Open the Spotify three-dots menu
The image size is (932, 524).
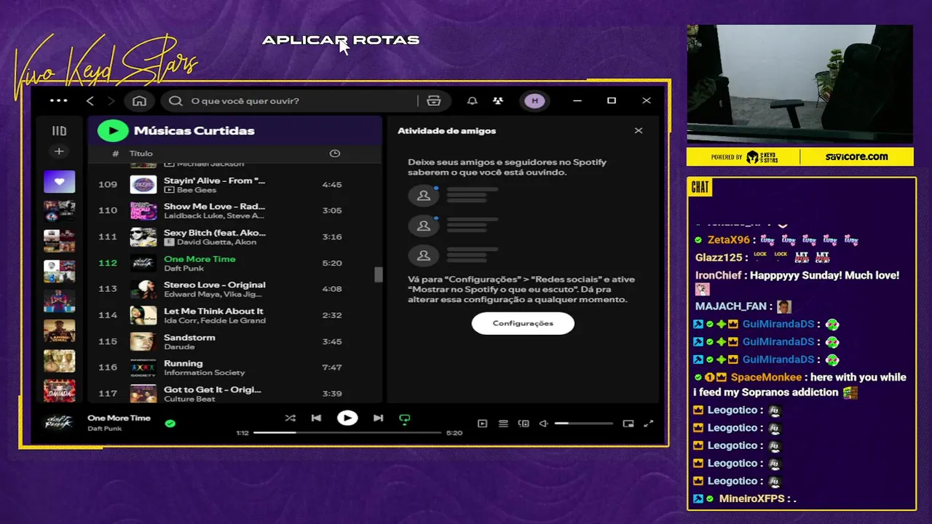click(x=58, y=100)
